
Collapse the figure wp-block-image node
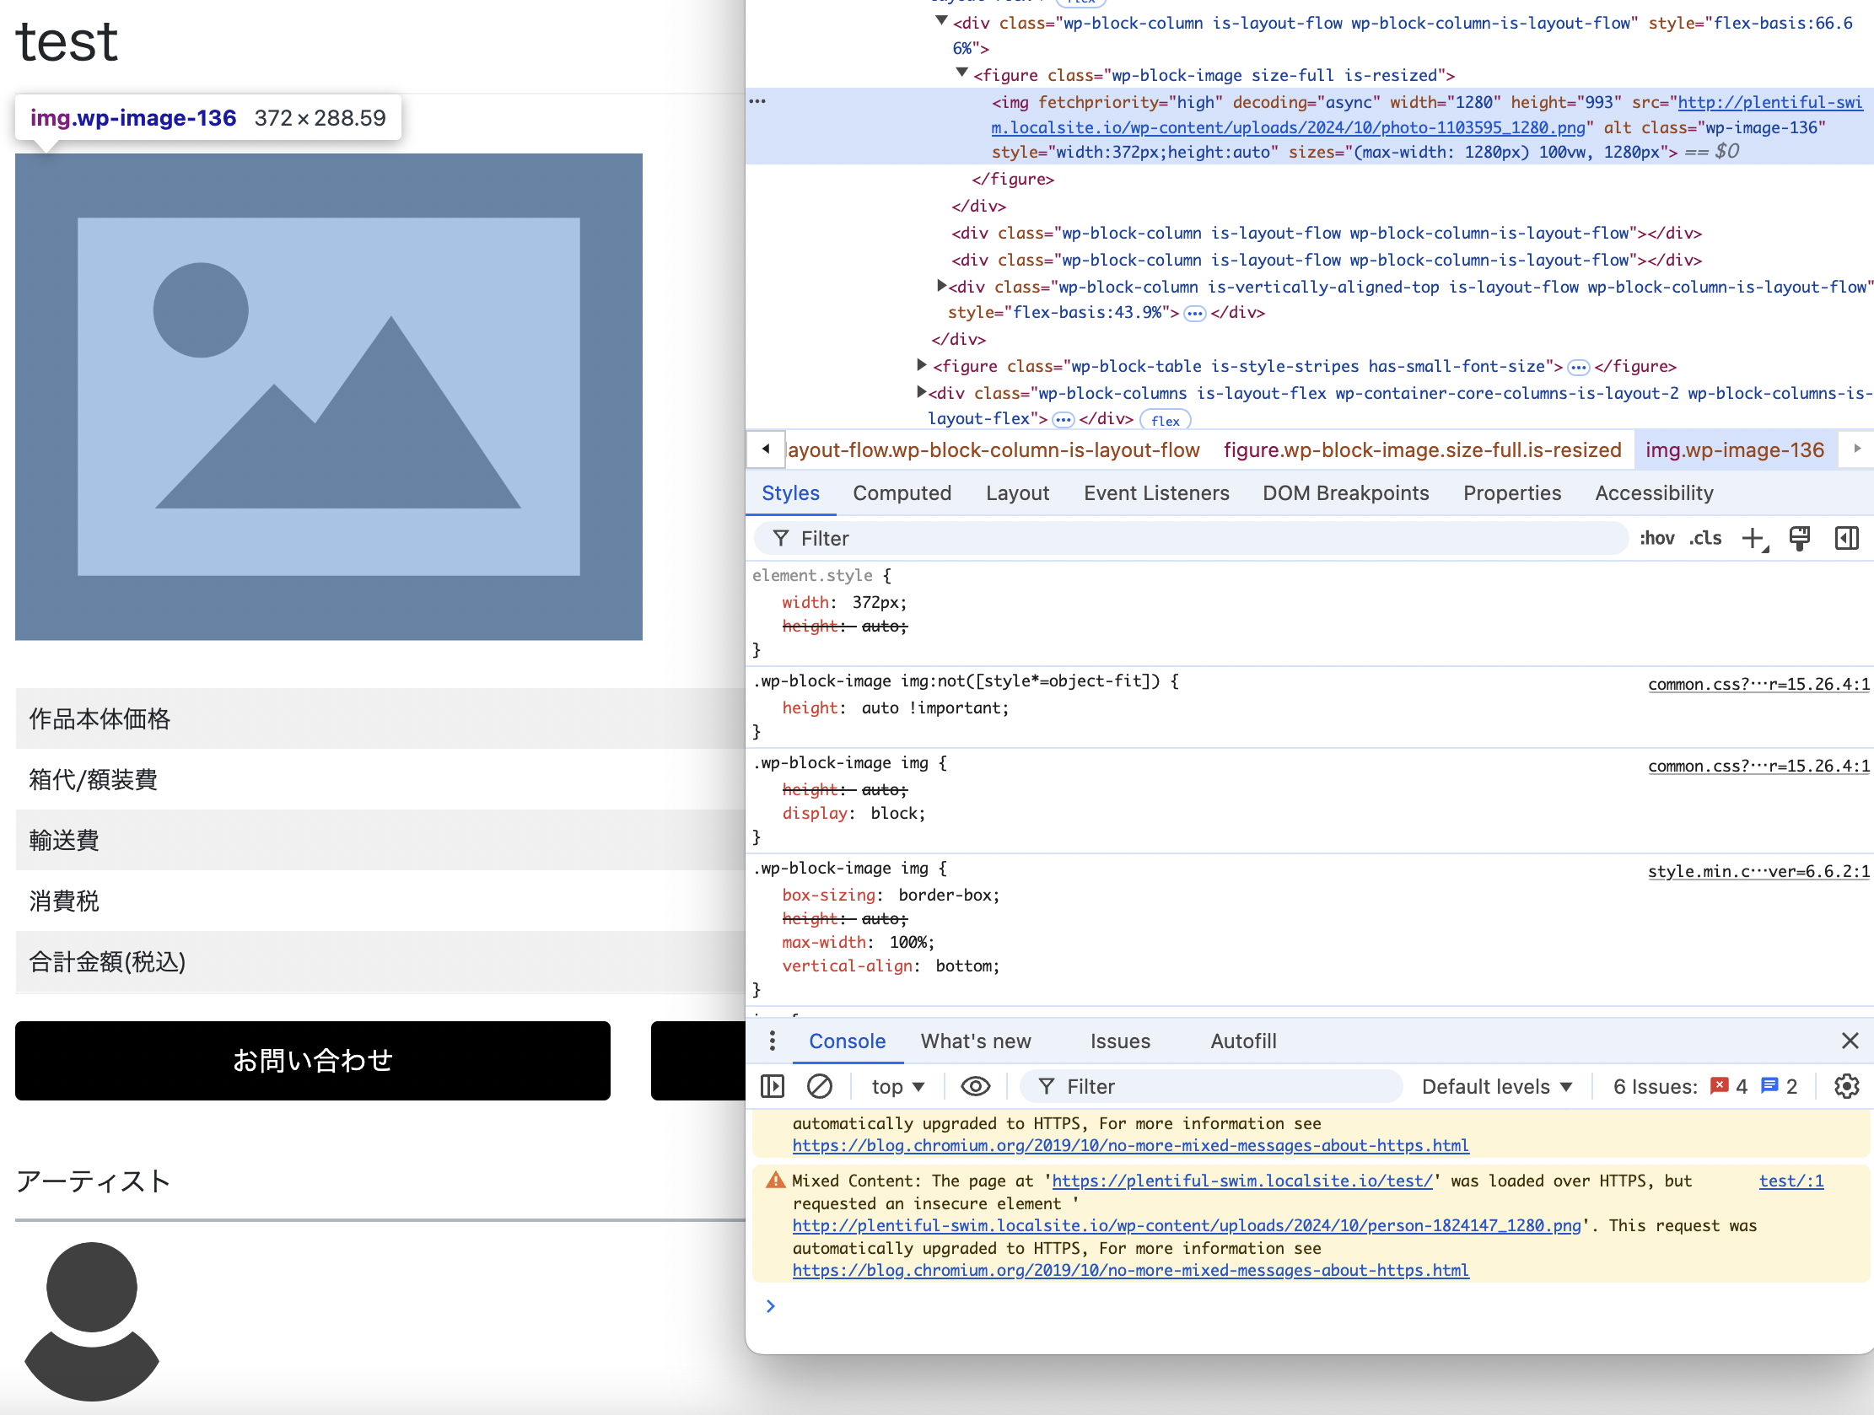tap(961, 73)
